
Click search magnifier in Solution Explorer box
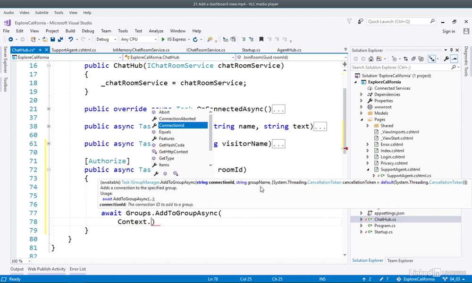pos(454,67)
